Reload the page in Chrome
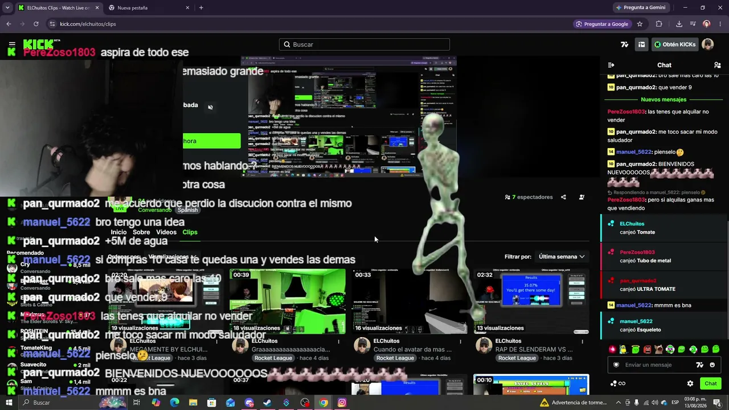The width and height of the screenshot is (729, 410). [36, 24]
